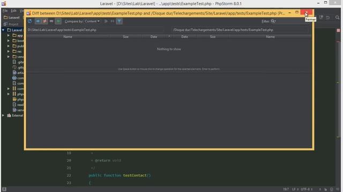This screenshot has width=343, height=192.
Task: Click the synchronize selected play arrow
Action: tap(106, 21)
